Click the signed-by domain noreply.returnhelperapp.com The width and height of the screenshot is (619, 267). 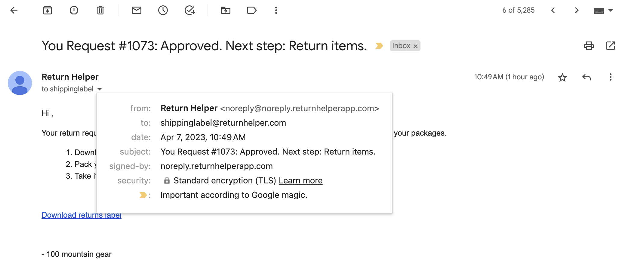217,166
